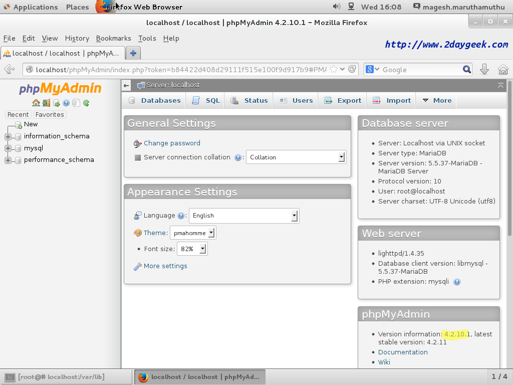The height and width of the screenshot is (385, 513).
Task: Open the More settings link
Action: pos(165,266)
